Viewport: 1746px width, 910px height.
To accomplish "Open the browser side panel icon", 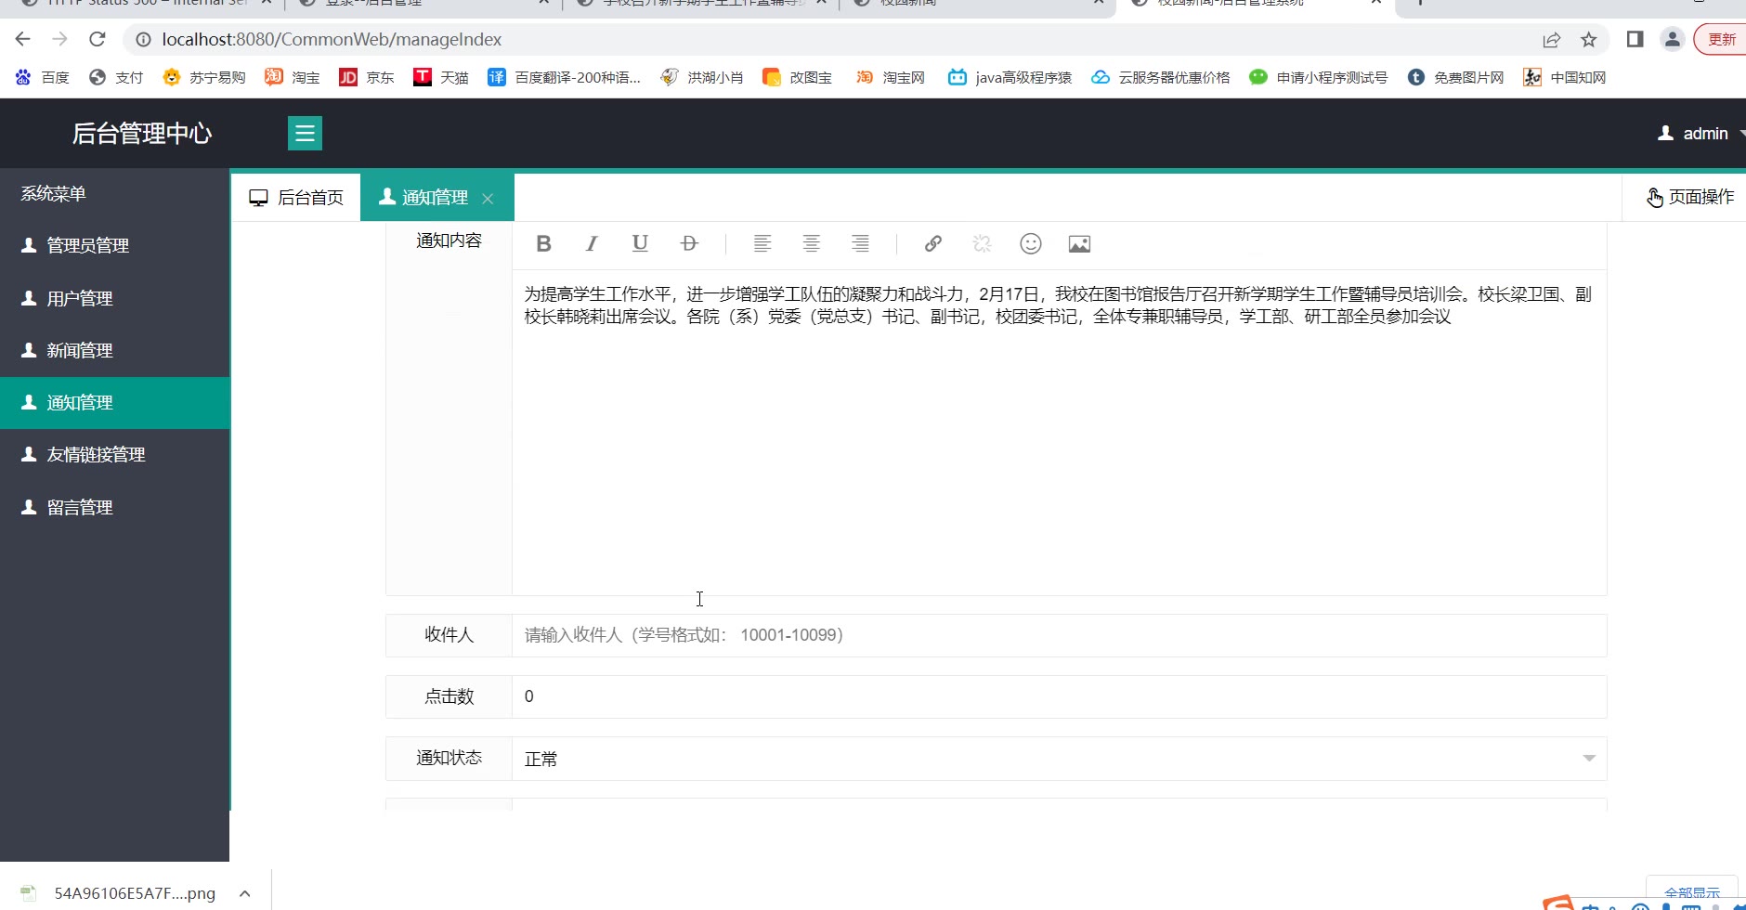I will point(1635,39).
